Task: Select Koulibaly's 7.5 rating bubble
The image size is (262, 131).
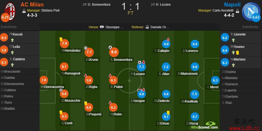Action: point(194,94)
